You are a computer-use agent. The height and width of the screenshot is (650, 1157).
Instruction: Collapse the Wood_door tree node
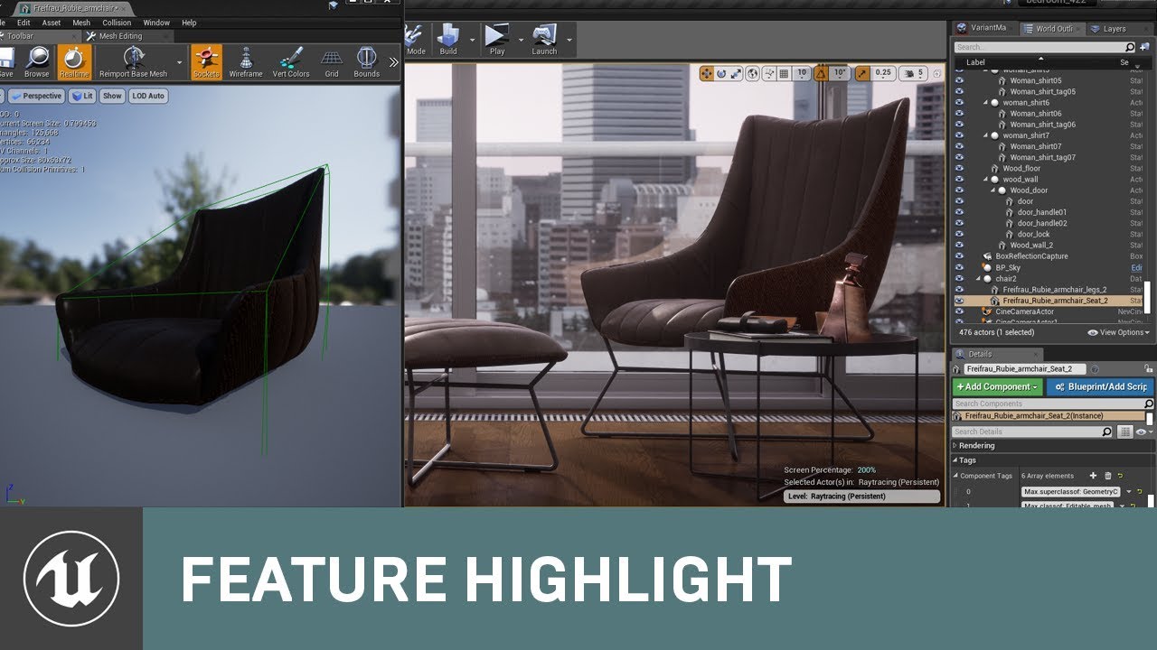[x=994, y=190]
